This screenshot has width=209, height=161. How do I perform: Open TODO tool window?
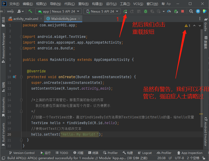(62, 153)
